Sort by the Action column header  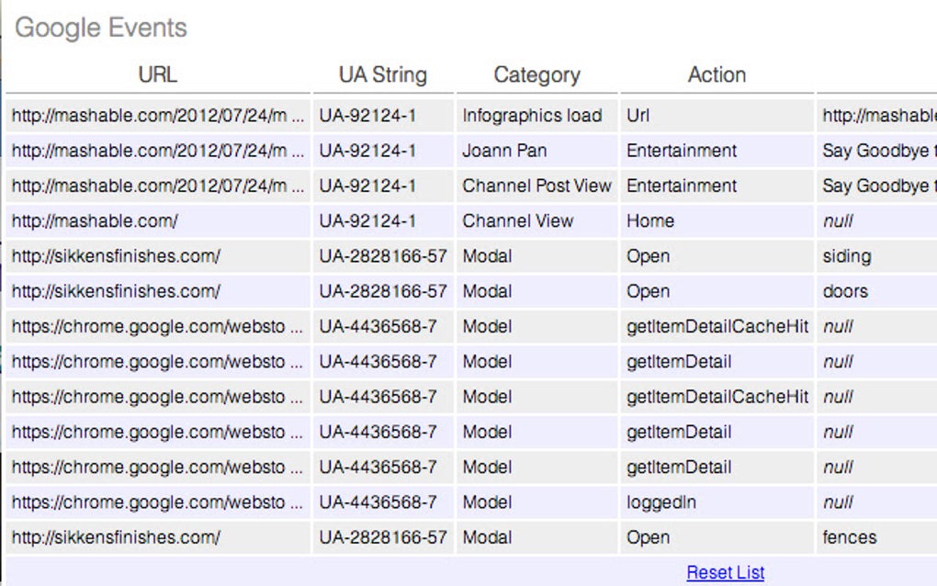coord(716,74)
